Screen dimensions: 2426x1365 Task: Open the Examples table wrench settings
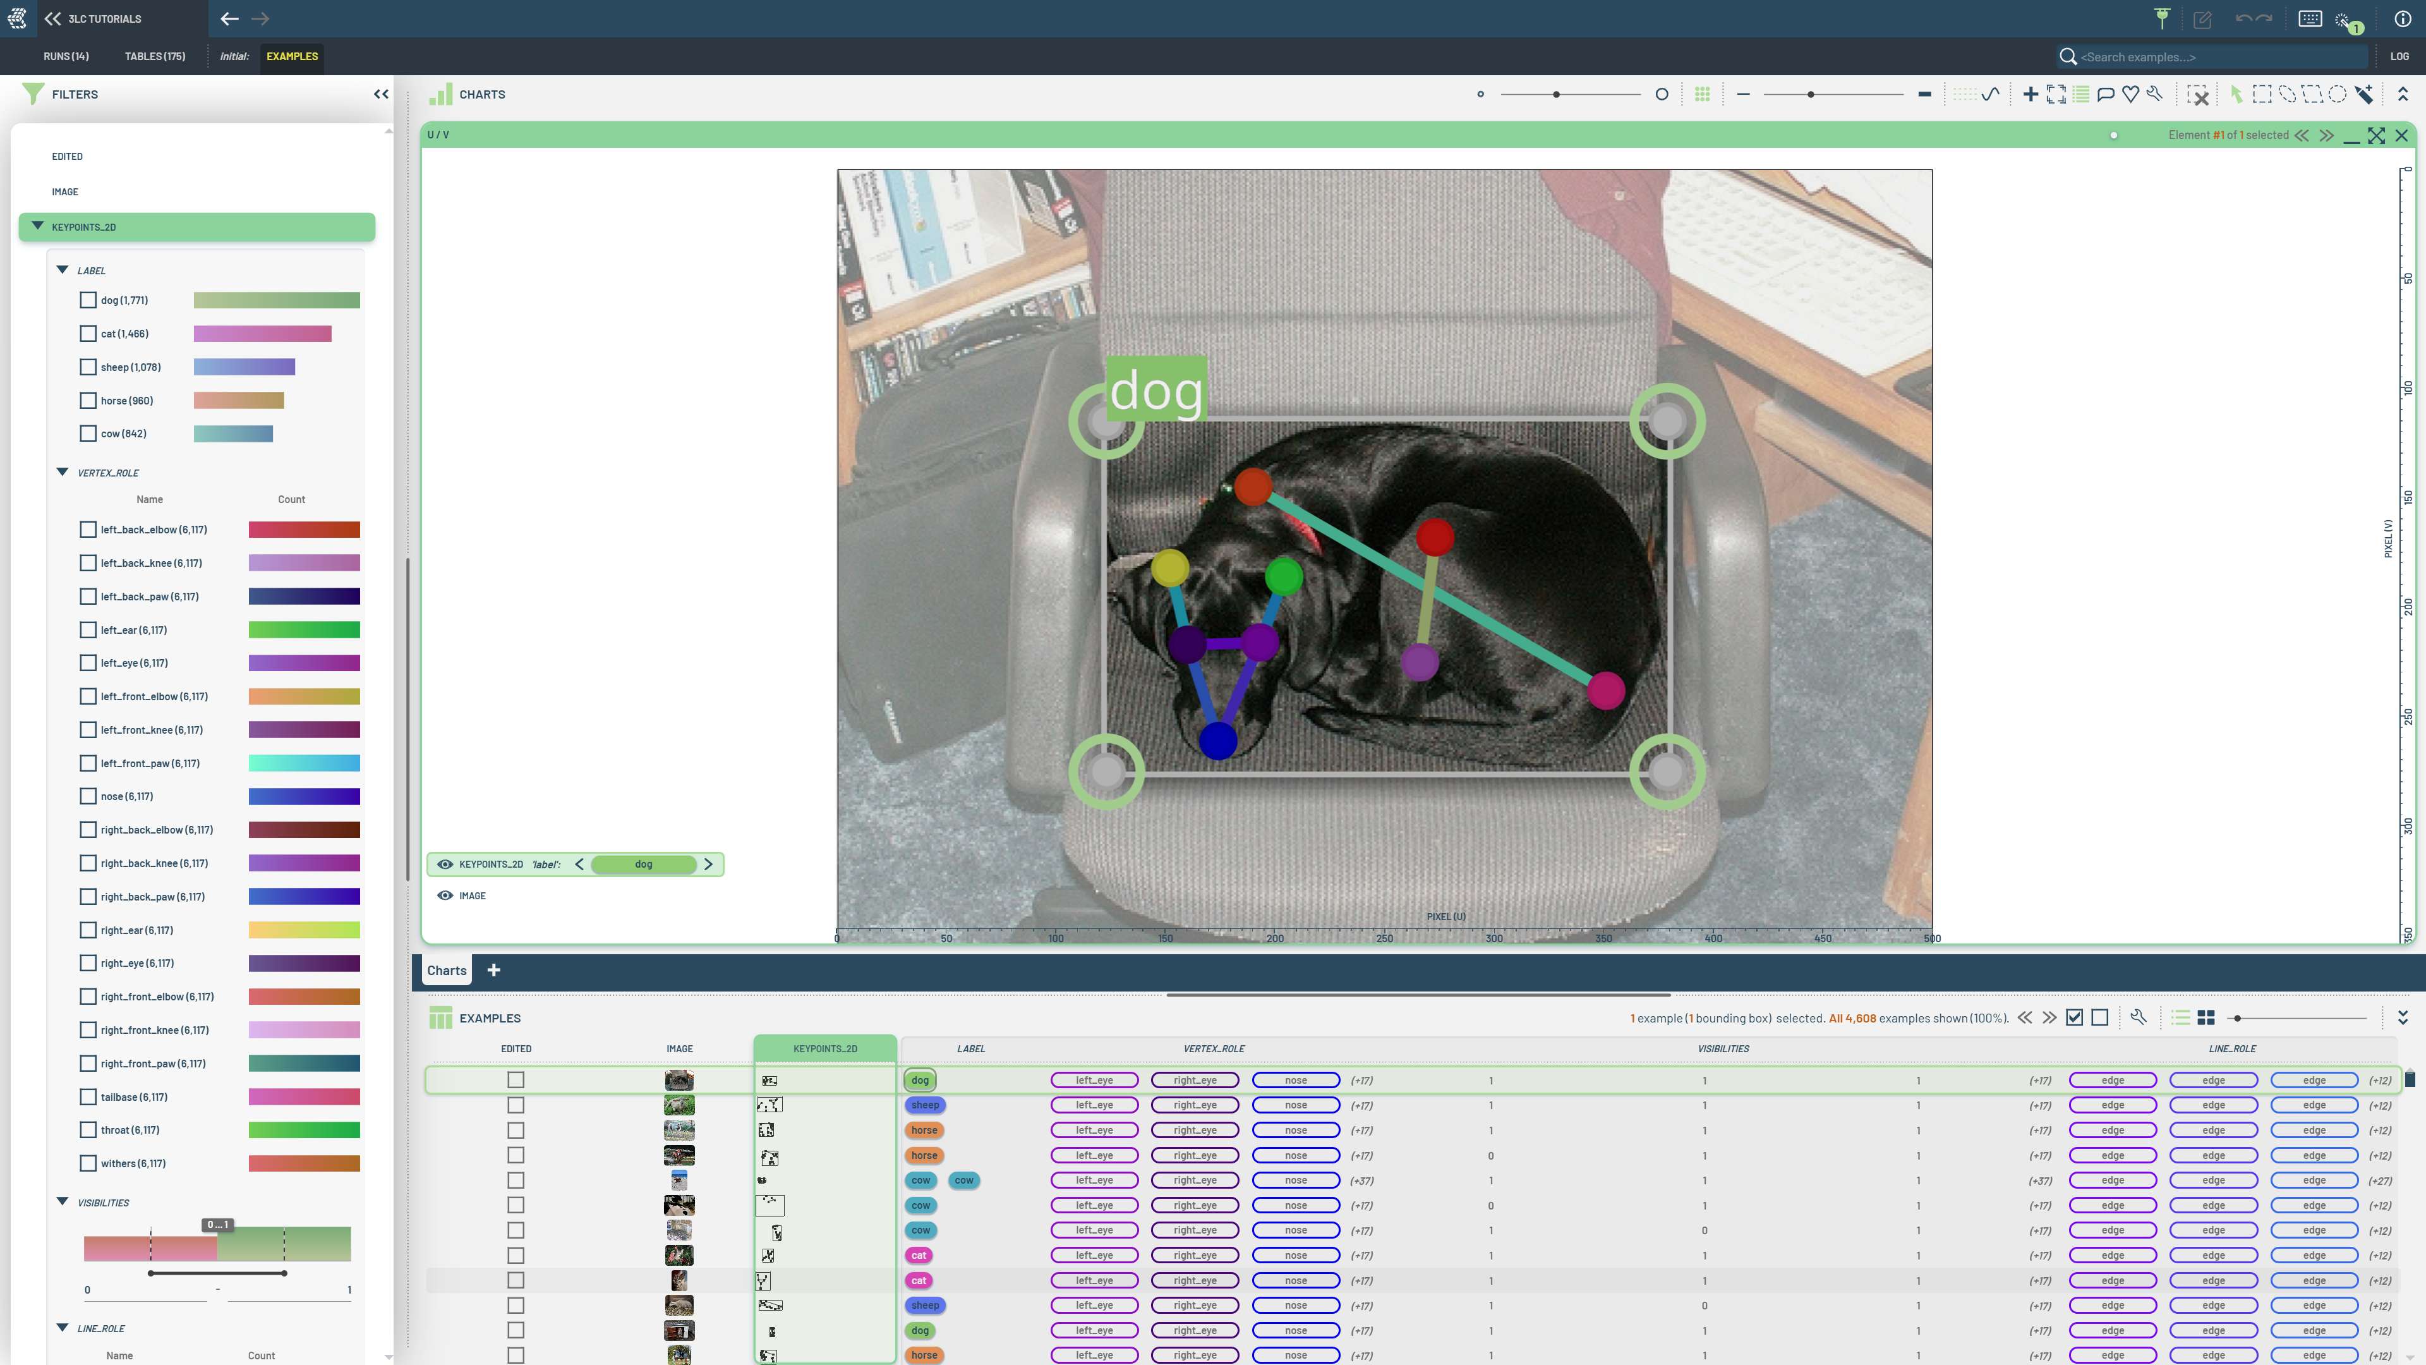click(x=2138, y=1017)
